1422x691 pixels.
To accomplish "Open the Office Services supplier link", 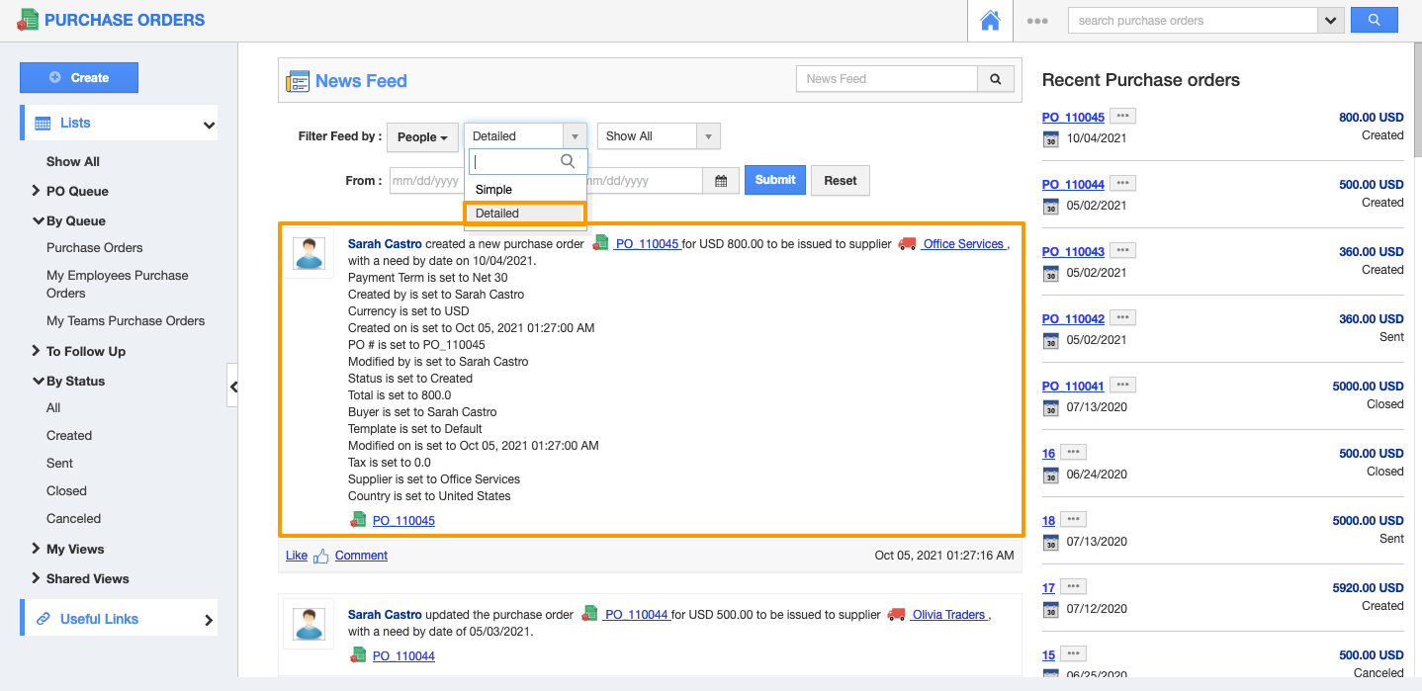I will pos(963,244).
